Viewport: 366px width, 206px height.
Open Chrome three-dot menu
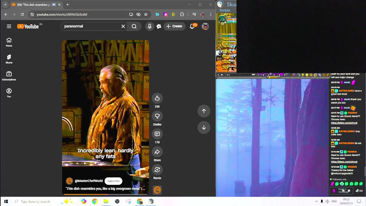tap(211, 14)
